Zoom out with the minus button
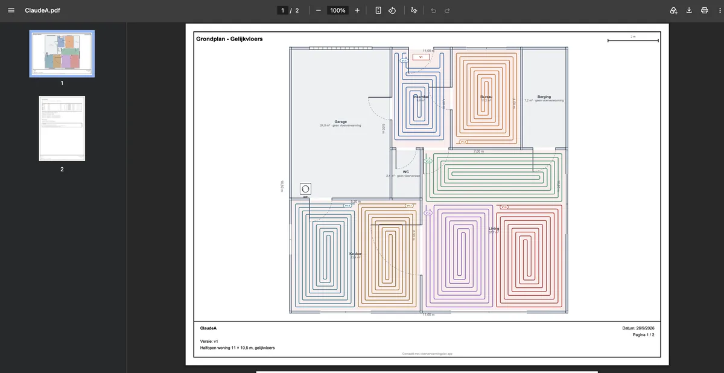 (318, 10)
